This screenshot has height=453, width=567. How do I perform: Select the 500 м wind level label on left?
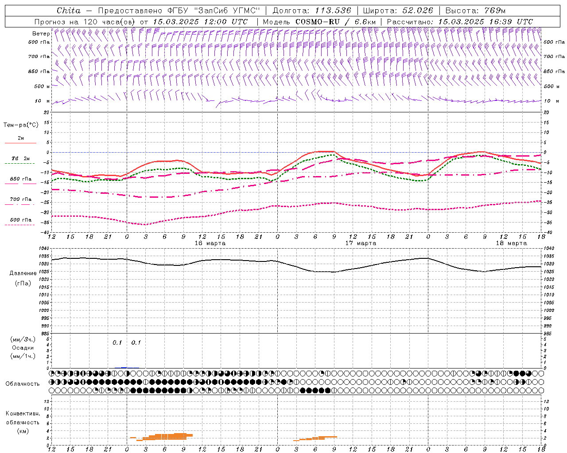point(42,86)
